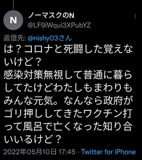Click the 返信先: label
142x160 pixels.
tap(15, 38)
